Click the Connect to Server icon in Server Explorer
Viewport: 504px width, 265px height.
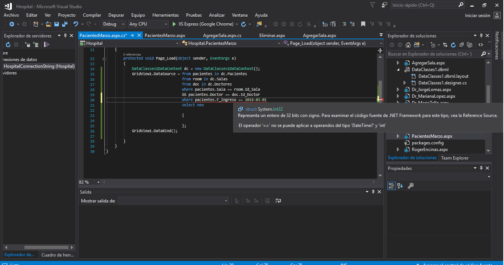[36, 44]
